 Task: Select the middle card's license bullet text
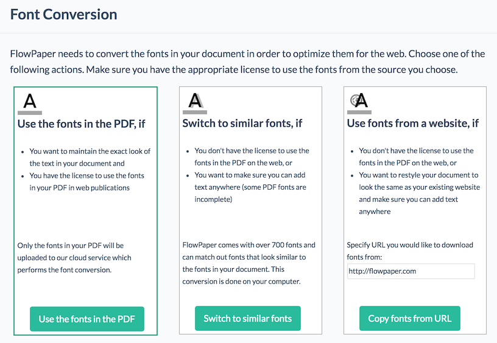252,157
